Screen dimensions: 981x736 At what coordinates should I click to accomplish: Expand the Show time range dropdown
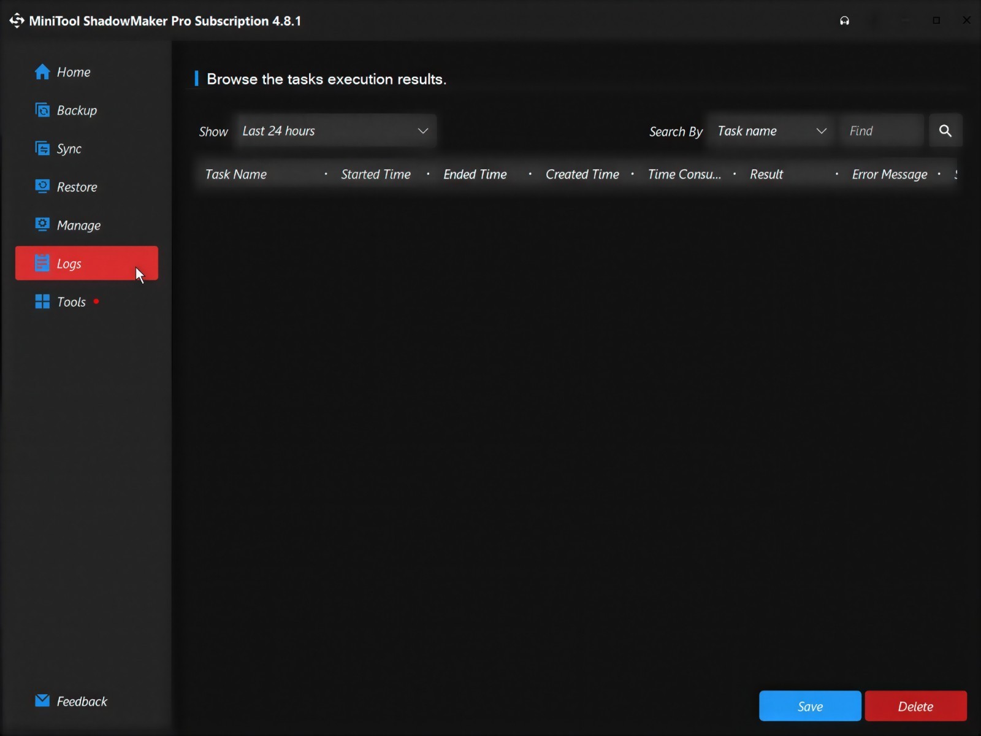pyautogui.click(x=335, y=131)
